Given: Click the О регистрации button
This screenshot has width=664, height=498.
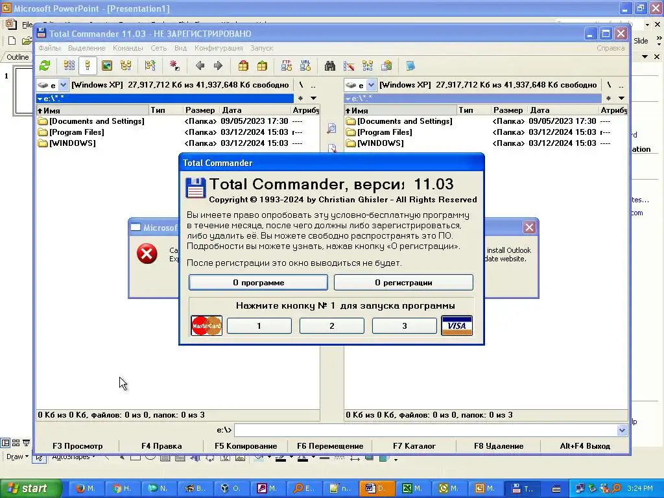Looking at the screenshot, I should click(403, 283).
